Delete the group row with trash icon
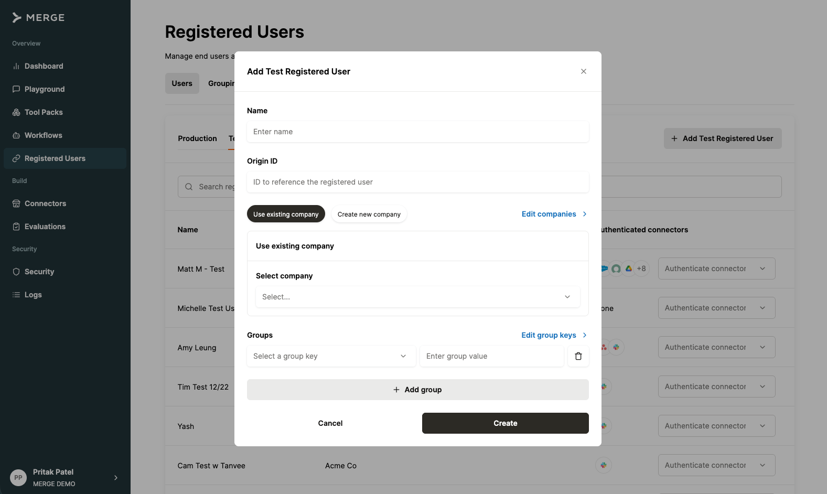The height and width of the screenshot is (494, 827). (578, 356)
